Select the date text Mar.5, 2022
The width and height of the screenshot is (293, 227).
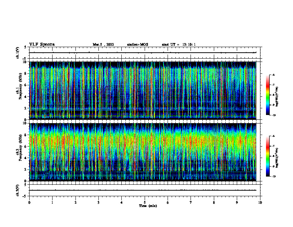(x=103, y=45)
